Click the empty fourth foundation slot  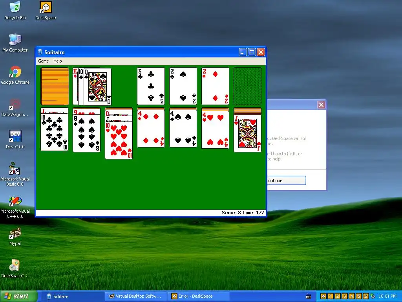(x=247, y=86)
